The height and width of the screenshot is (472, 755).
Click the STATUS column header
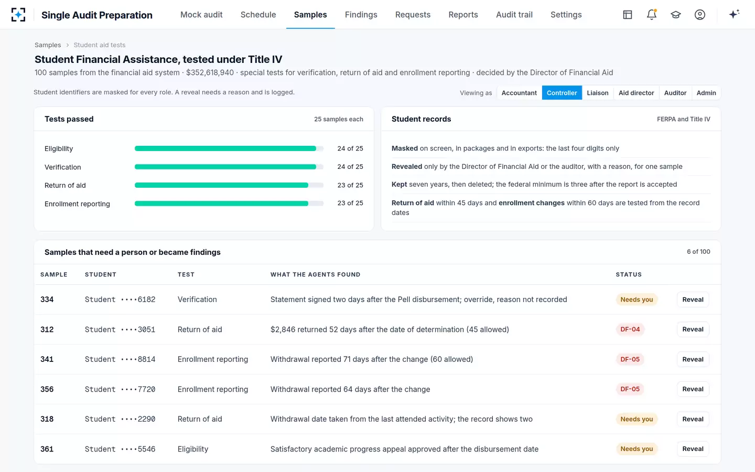pyautogui.click(x=629, y=274)
